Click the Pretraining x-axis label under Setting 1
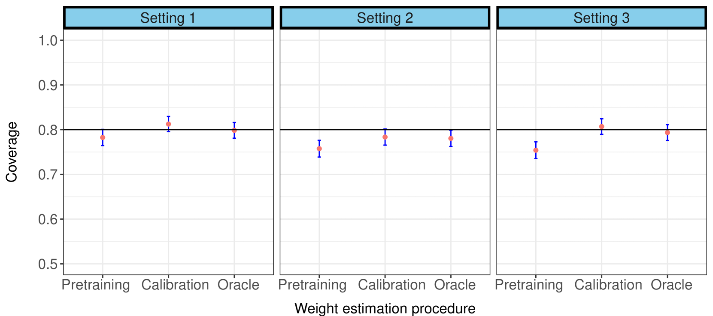Viewport: 713px width, 316px height. pos(96,285)
